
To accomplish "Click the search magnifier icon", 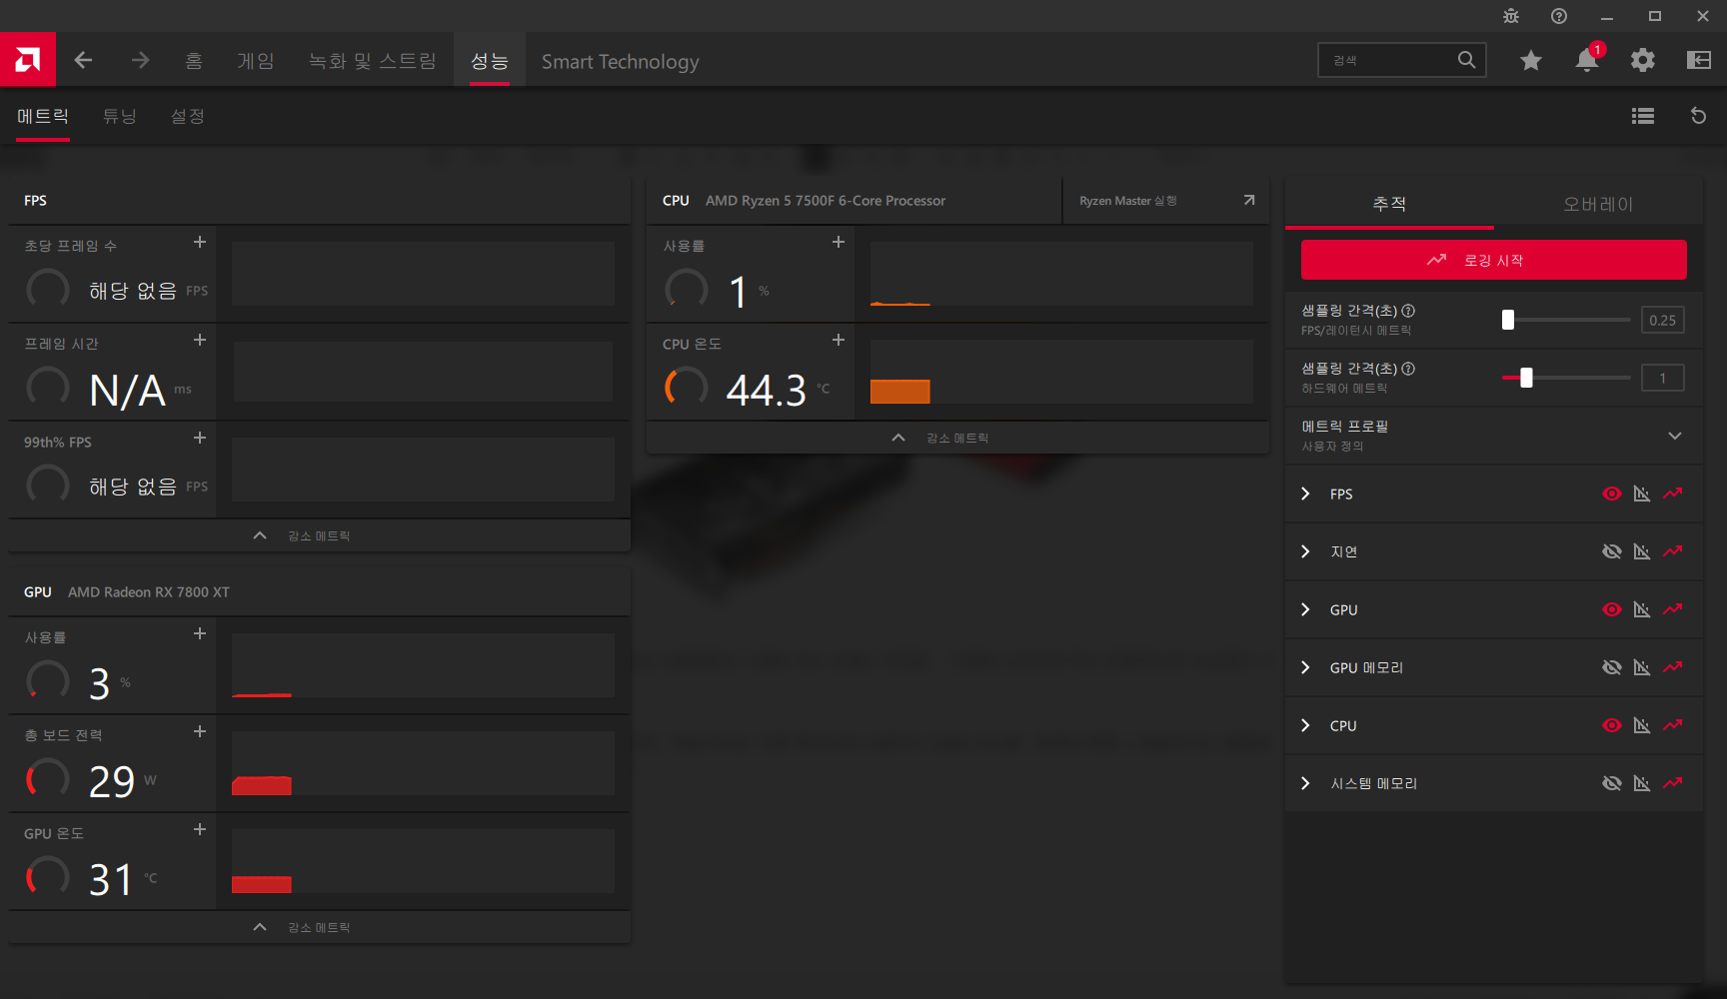I will point(1466,60).
